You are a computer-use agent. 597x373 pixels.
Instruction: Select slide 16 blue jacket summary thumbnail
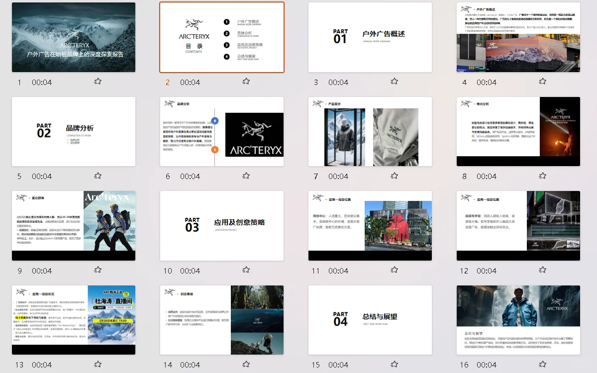518,320
